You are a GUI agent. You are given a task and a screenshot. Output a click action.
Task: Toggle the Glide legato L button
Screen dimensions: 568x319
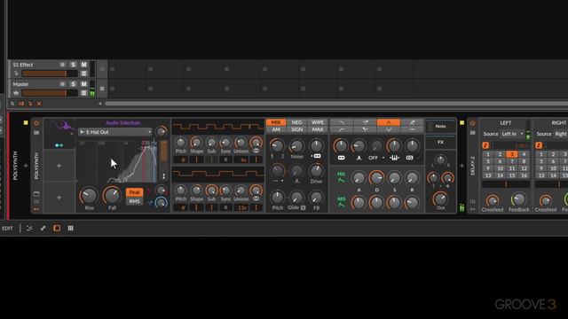tap(303, 207)
